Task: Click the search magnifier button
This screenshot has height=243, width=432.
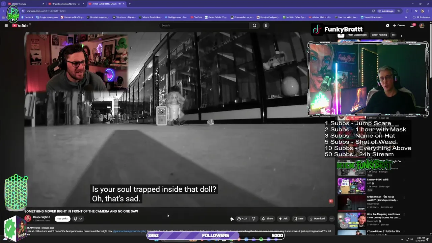Action: coord(254,25)
